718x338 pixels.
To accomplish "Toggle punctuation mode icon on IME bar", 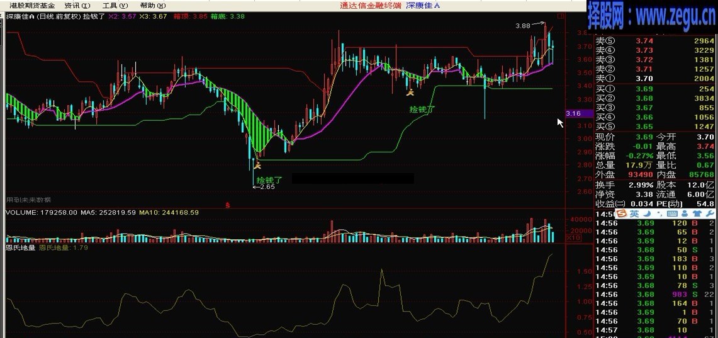I will tap(659, 215).
